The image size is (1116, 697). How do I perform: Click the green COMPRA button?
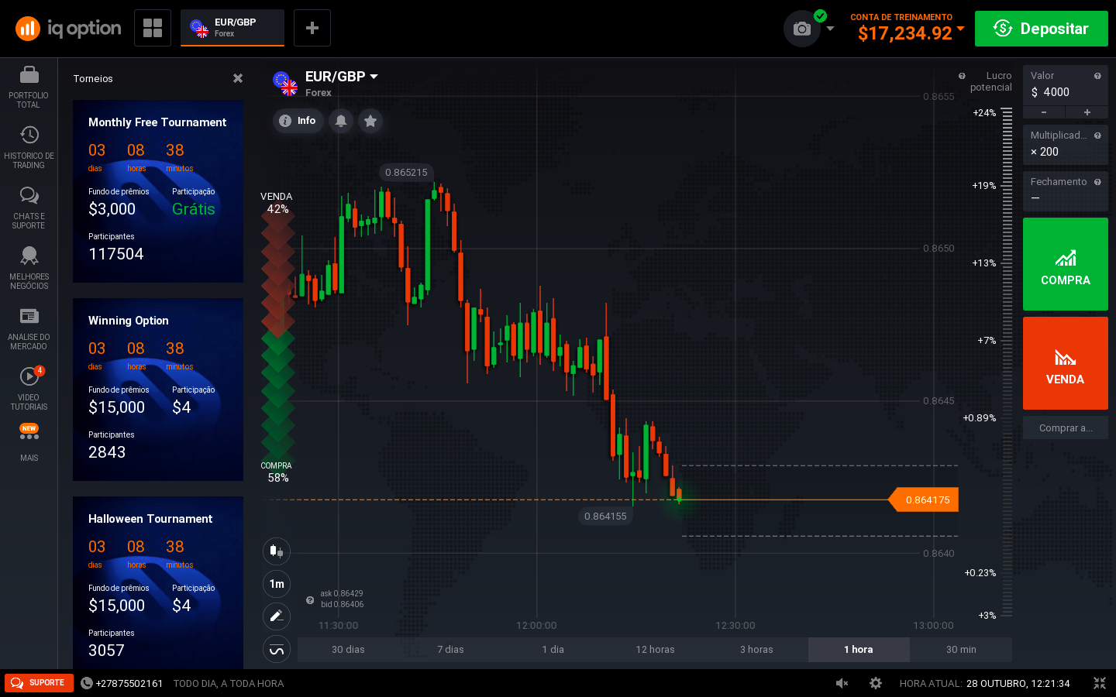tap(1066, 264)
